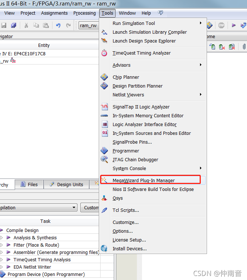Click the Copy toolbar icon

36,25
